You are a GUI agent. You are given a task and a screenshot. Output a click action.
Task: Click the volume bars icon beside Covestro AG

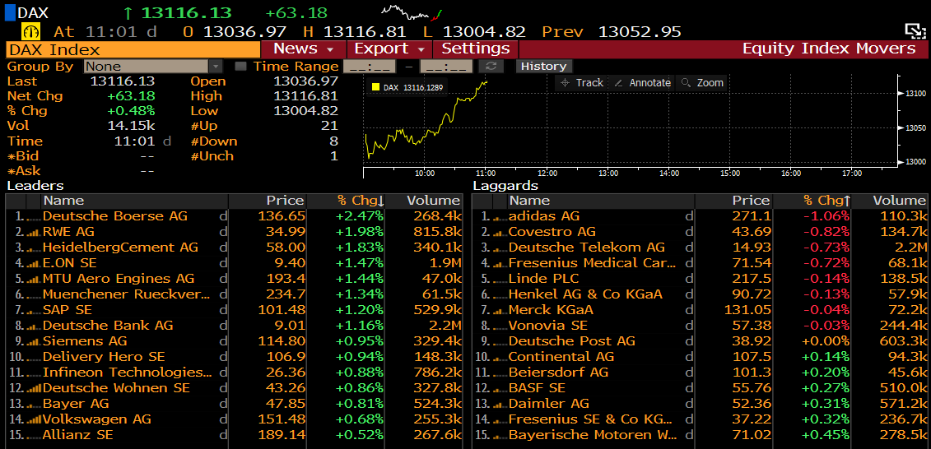(x=500, y=232)
